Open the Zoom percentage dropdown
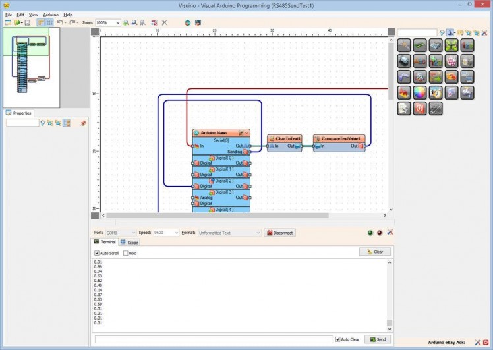 pyautogui.click(x=118, y=22)
